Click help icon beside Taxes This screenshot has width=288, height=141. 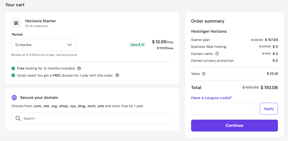pyautogui.click(x=204, y=74)
